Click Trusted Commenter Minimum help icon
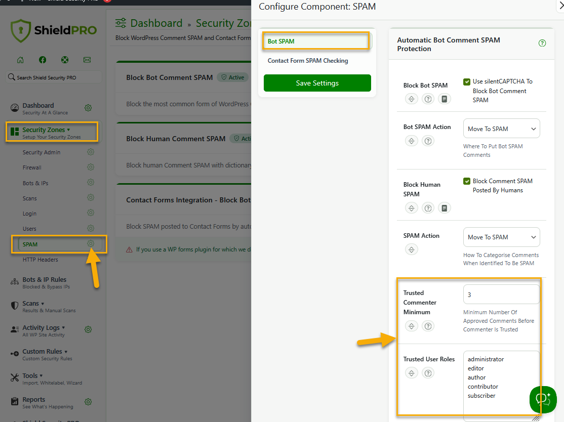This screenshot has width=564, height=422. click(x=428, y=326)
